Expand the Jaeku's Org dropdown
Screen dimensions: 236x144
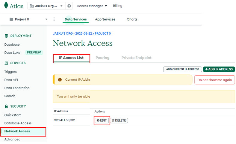pyautogui.click(x=61, y=6)
